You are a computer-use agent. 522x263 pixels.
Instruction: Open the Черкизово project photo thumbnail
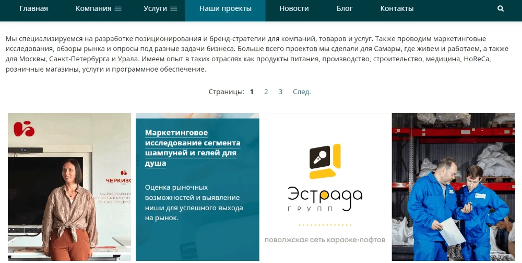pyautogui.click(x=69, y=187)
